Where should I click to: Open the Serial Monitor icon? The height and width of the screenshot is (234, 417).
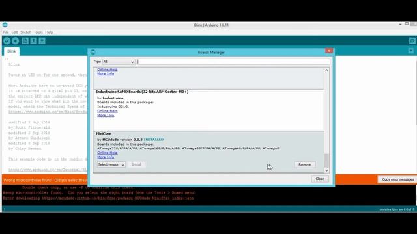pyautogui.click(x=412, y=41)
